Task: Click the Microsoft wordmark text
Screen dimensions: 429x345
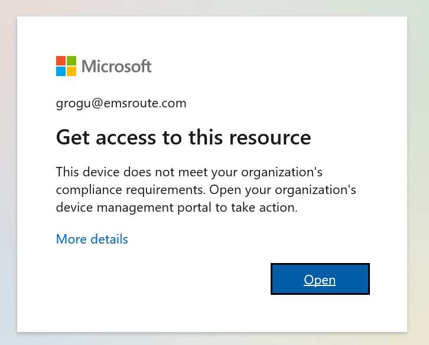Action: tap(117, 66)
